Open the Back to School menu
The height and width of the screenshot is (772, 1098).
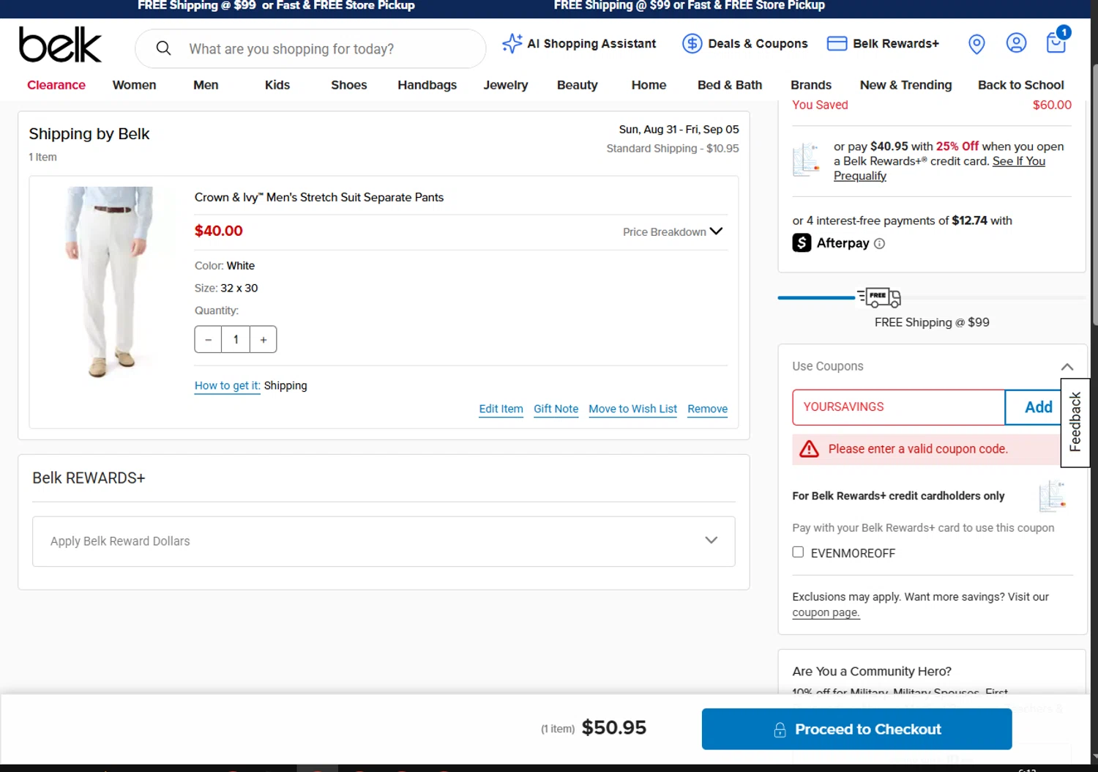[x=1021, y=85]
